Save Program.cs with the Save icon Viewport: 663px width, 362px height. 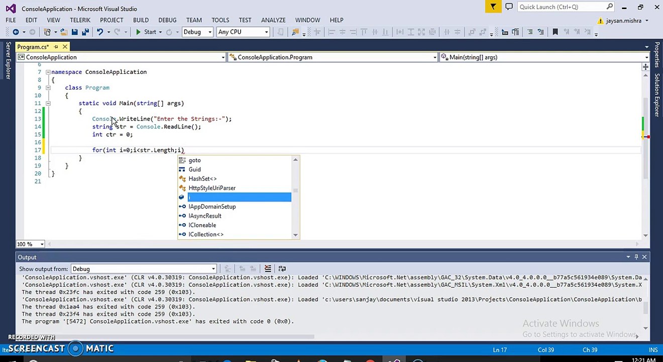[74, 32]
